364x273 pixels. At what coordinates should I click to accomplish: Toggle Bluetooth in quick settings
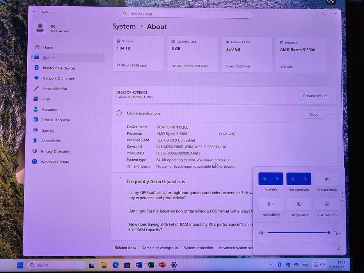point(293,179)
